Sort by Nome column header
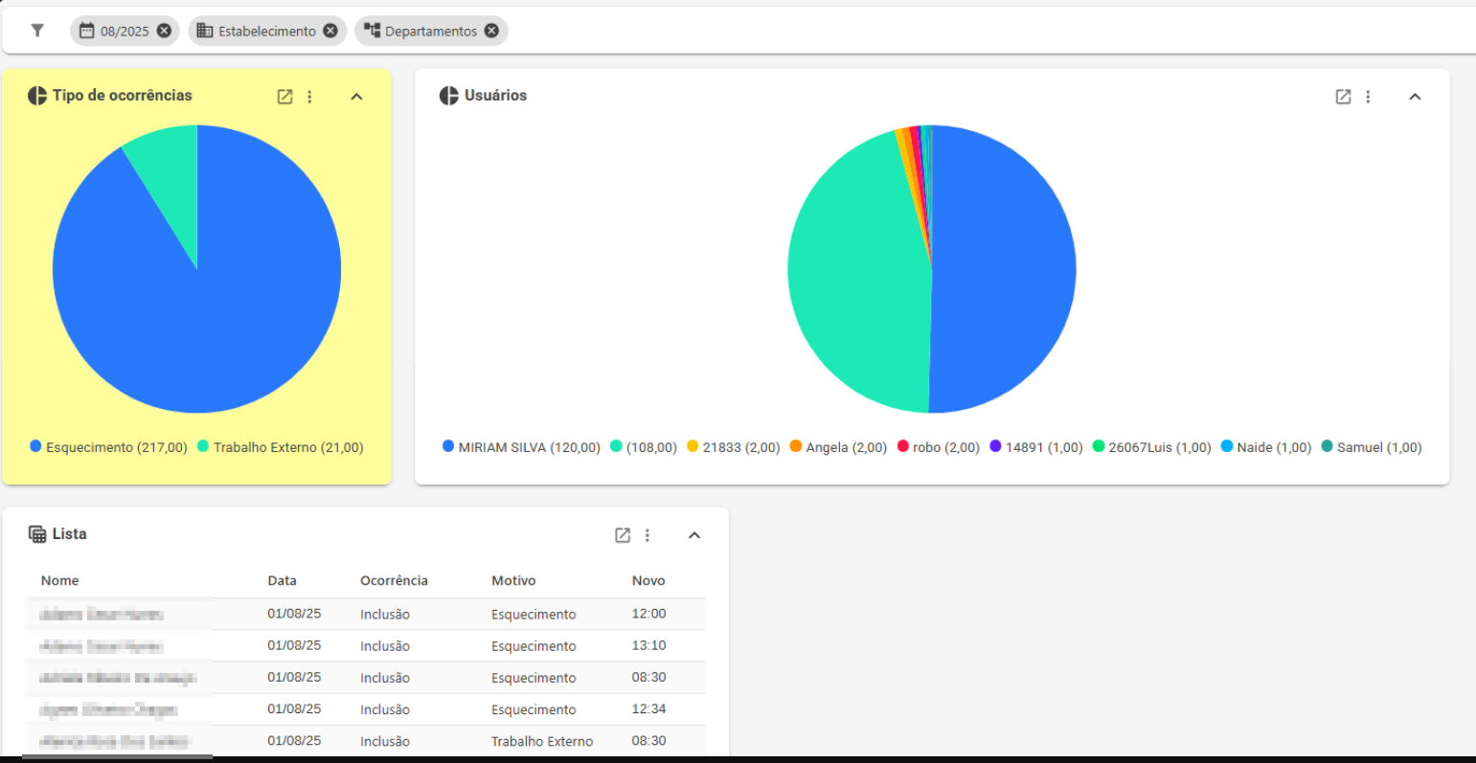The image size is (1476, 763). (x=59, y=581)
